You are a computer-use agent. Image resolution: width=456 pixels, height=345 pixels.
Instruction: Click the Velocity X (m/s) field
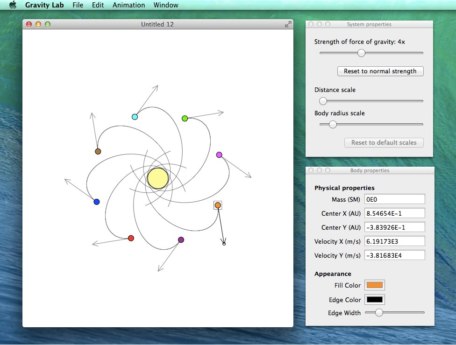click(395, 241)
